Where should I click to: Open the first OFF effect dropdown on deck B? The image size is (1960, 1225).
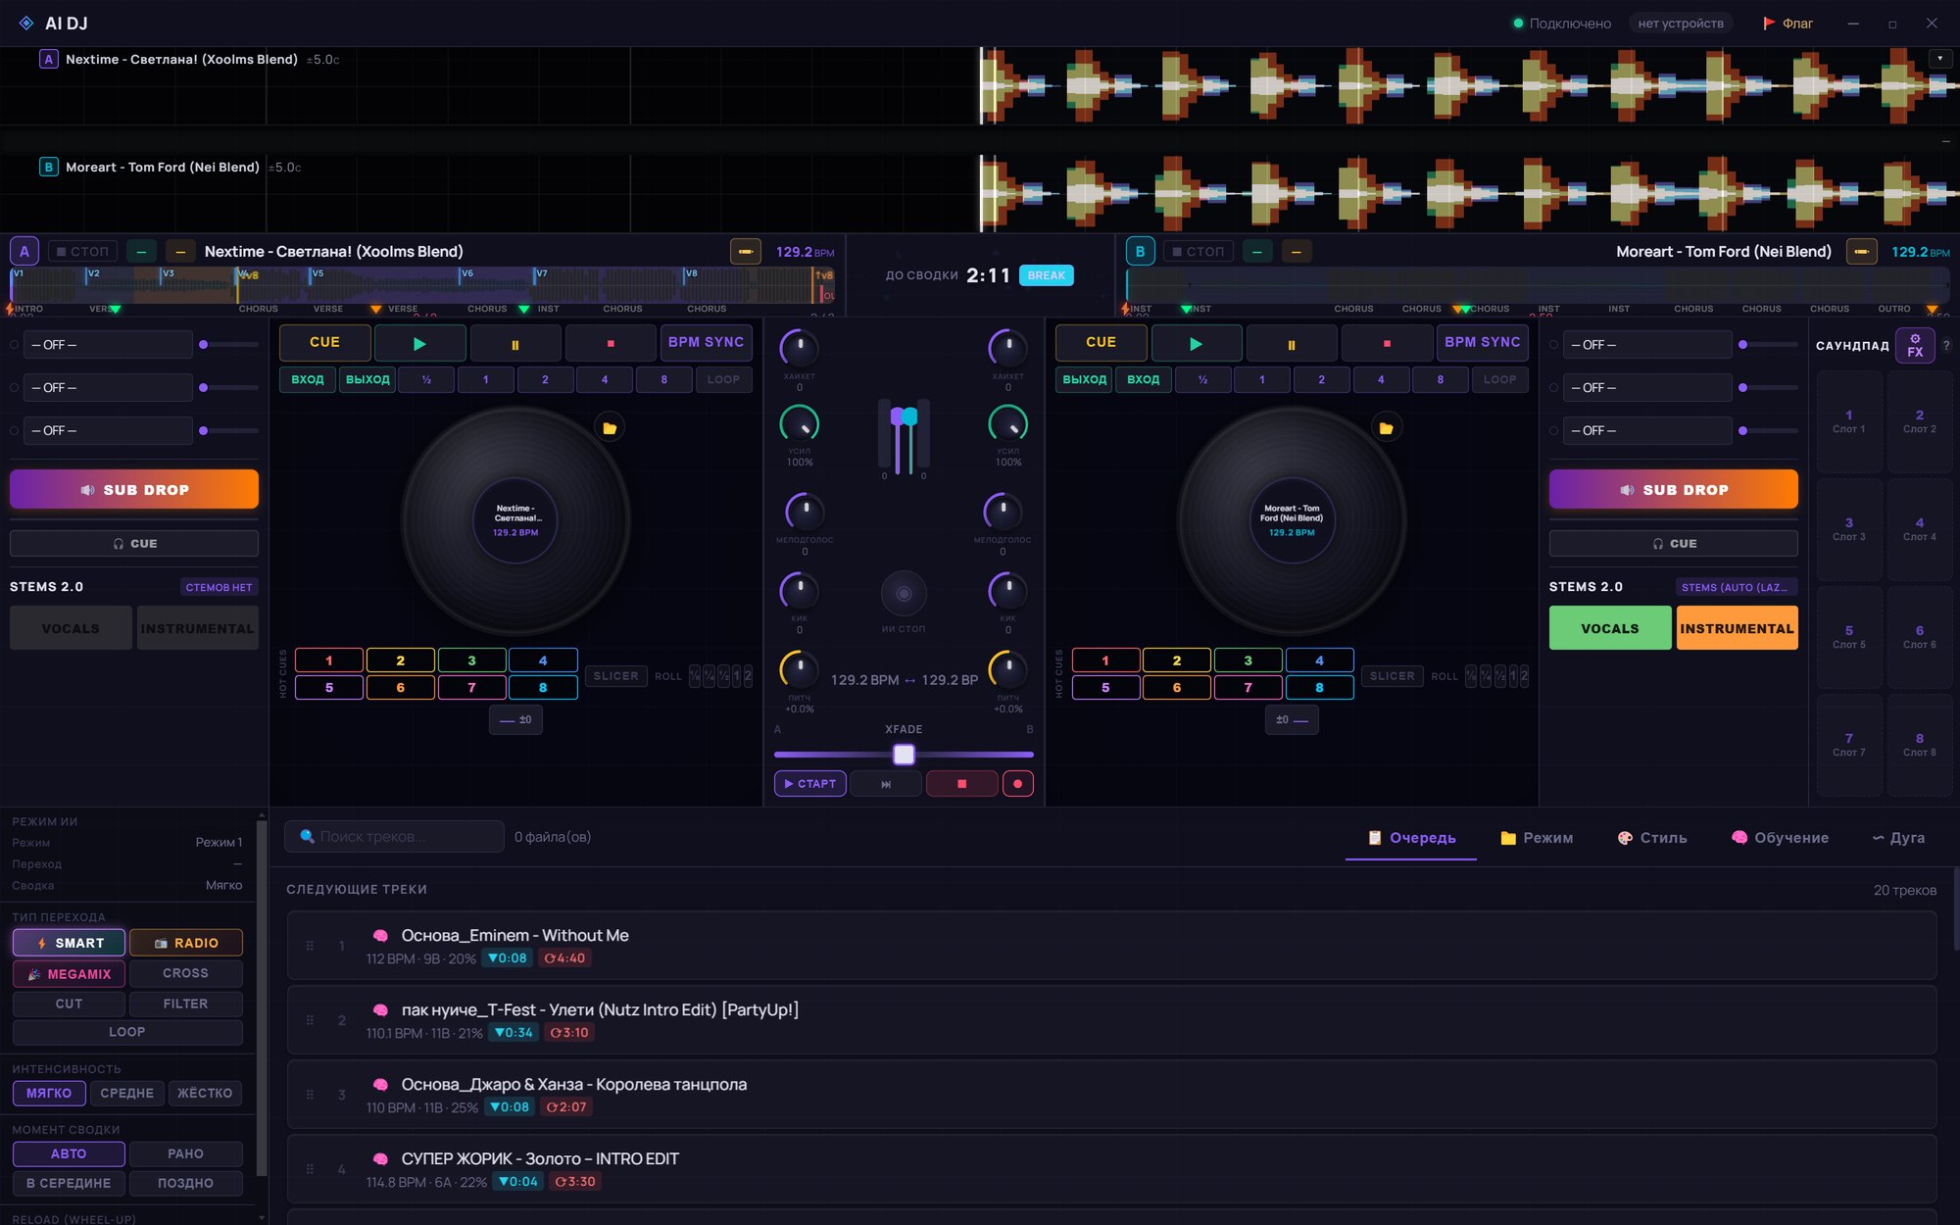click(1648, 345)
